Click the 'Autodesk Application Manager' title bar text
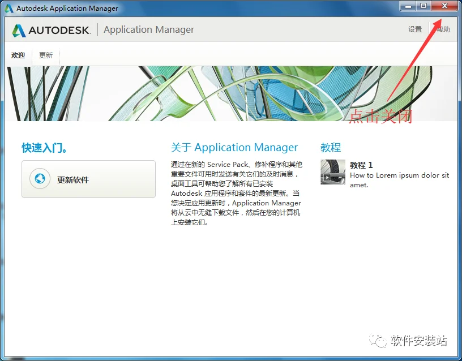462x361 pixels. click(x=67, y=8)
